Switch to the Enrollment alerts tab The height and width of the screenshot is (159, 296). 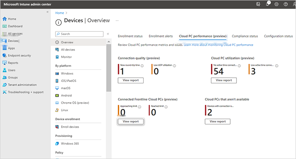tap(161, 36)
